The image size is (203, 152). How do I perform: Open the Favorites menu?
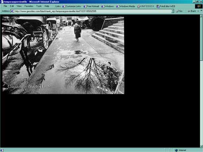click(29, 6)
